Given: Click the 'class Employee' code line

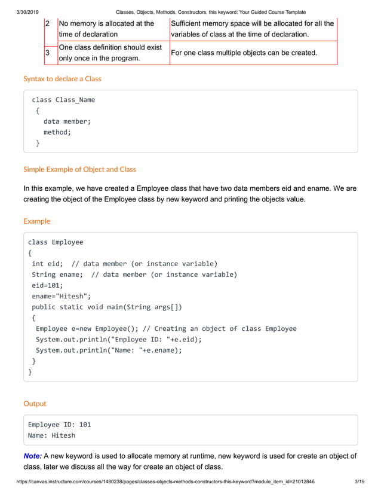Looking at the screenshot, I should click(x=56, y=242).
